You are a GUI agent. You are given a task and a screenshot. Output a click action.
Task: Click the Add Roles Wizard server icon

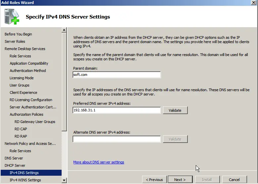coord(12,16)
